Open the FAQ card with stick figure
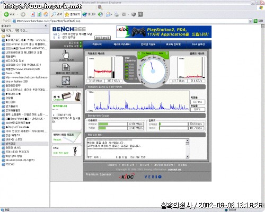This screenshot has width=265, height=212. (67, 151)
